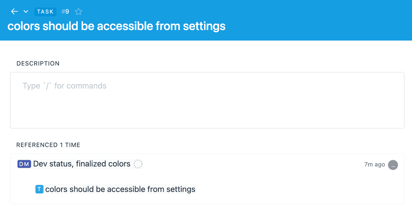Click blank page area below reference card
This screenshot has height=210, width=412.
206,207
